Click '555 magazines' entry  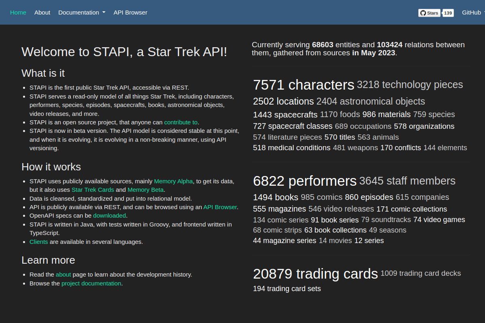279,209
